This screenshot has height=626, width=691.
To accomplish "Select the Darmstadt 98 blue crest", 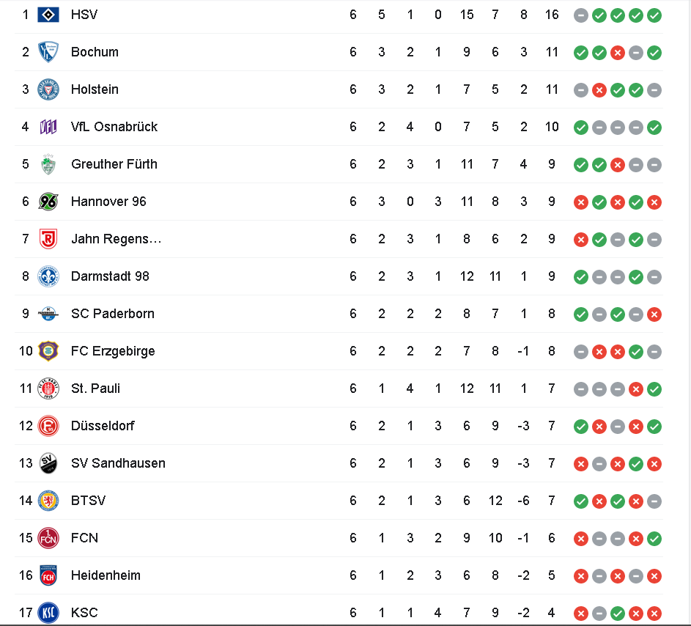I will [48, 276].
